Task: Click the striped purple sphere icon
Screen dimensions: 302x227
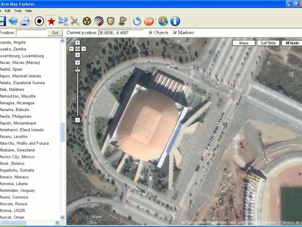Action: click(x=99, y=21)
